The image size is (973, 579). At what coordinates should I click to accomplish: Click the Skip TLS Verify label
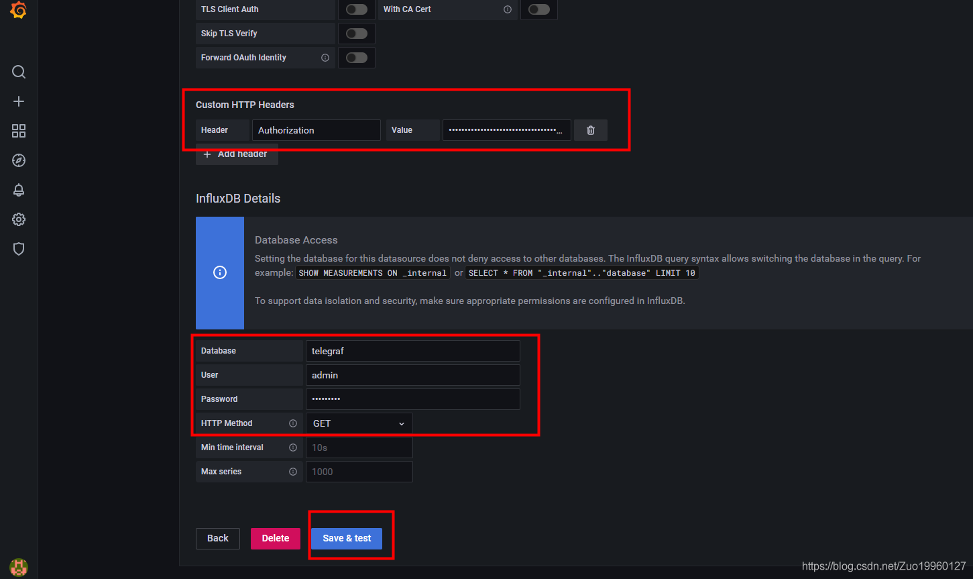click(229, 34)
